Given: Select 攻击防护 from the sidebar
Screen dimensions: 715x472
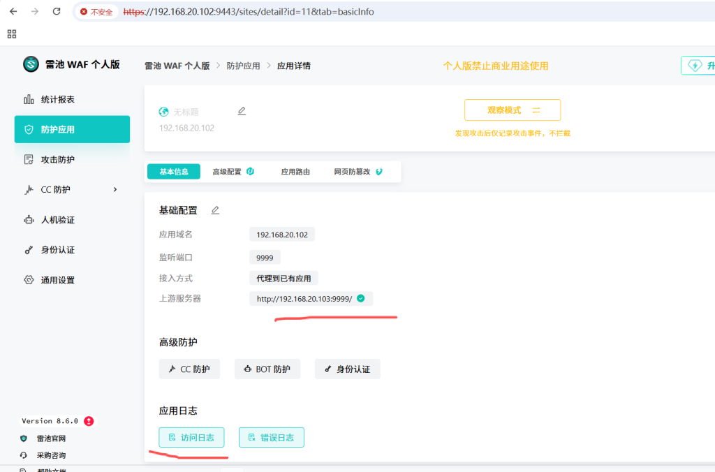Looking at the screenshot, I should click(x=57, y=159).
